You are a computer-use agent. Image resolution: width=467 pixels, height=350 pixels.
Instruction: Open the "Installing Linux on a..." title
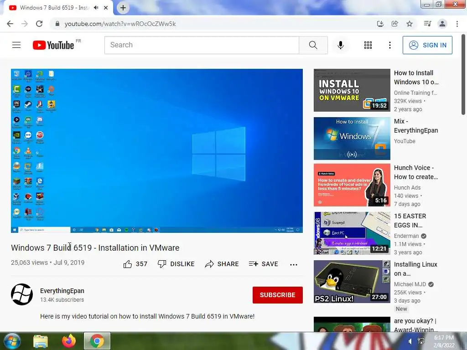click(415, 269)
